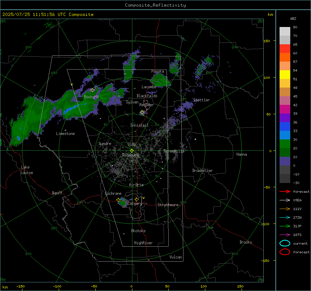This screenshot has height=291, width=311.
Task: Click the Innisfail town label
Action: [x=139, y=125]
